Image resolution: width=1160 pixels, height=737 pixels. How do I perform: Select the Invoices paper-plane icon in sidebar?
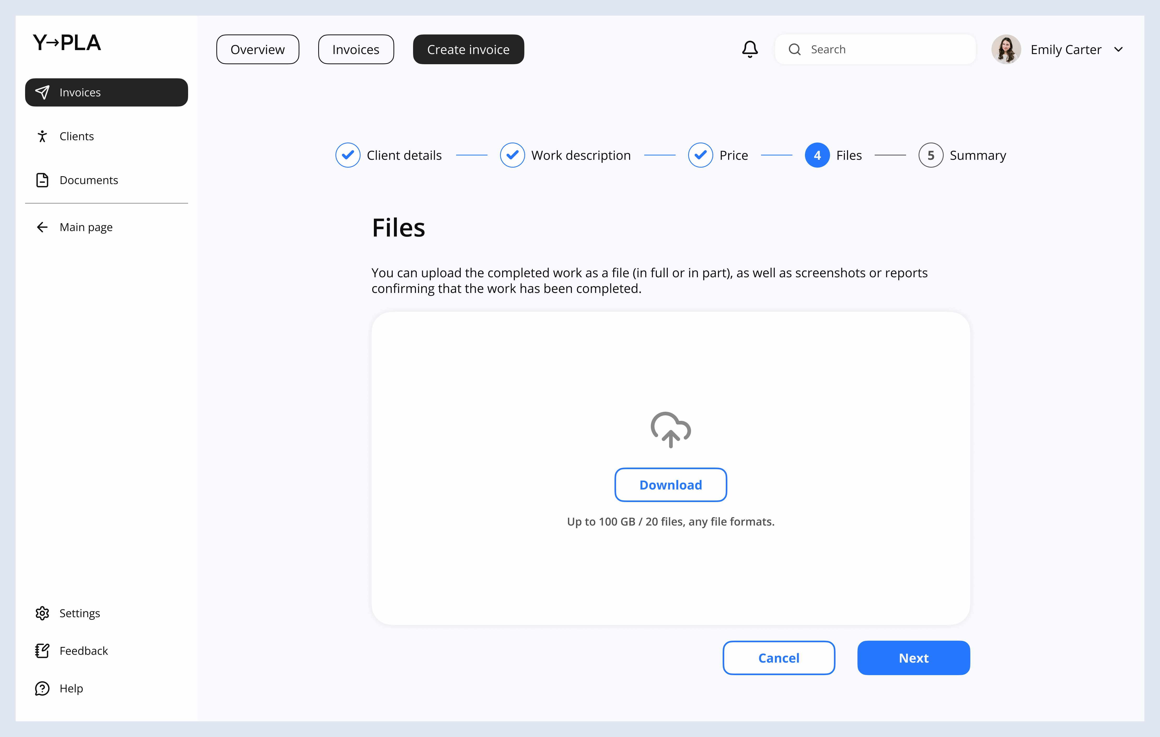coord(43,92)
